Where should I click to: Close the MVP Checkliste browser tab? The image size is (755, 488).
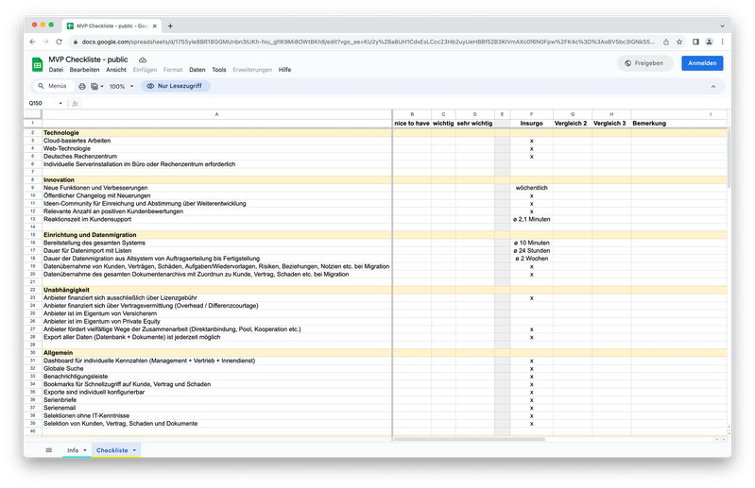click(155, 26)
